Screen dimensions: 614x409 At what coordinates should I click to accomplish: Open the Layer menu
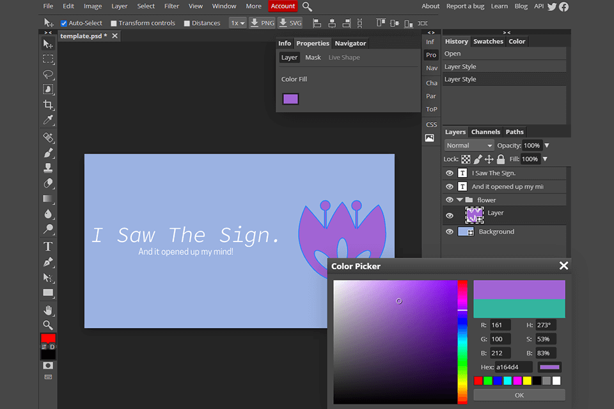click(x=120, y=6)
